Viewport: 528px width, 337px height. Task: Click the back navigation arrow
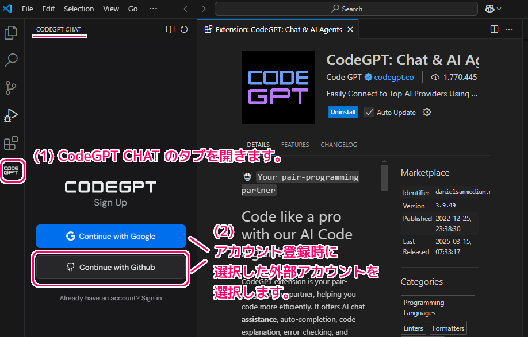point(187,9)
